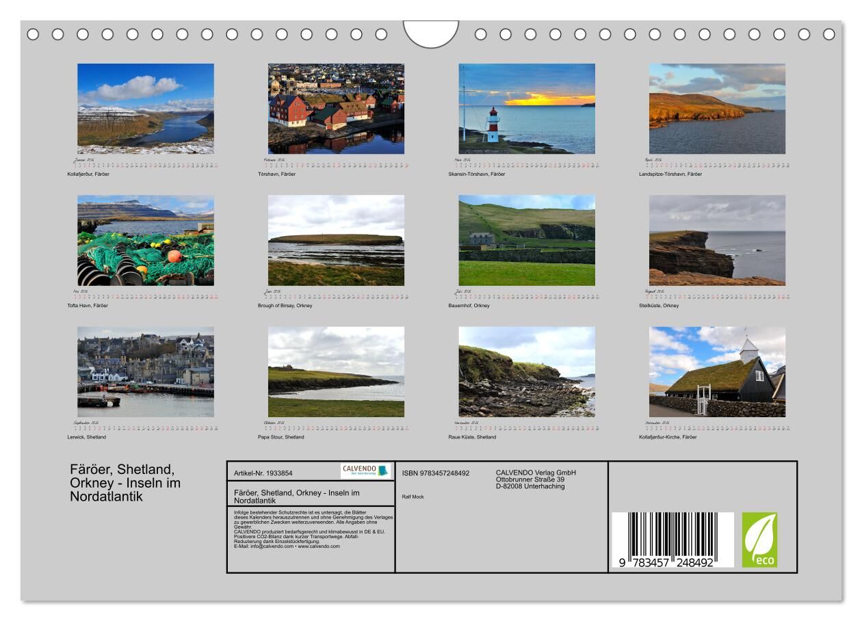Viewport: 862px width, 621px height.
Task: Open the Kollafjørður fjord photo
Action: [146, 109]
